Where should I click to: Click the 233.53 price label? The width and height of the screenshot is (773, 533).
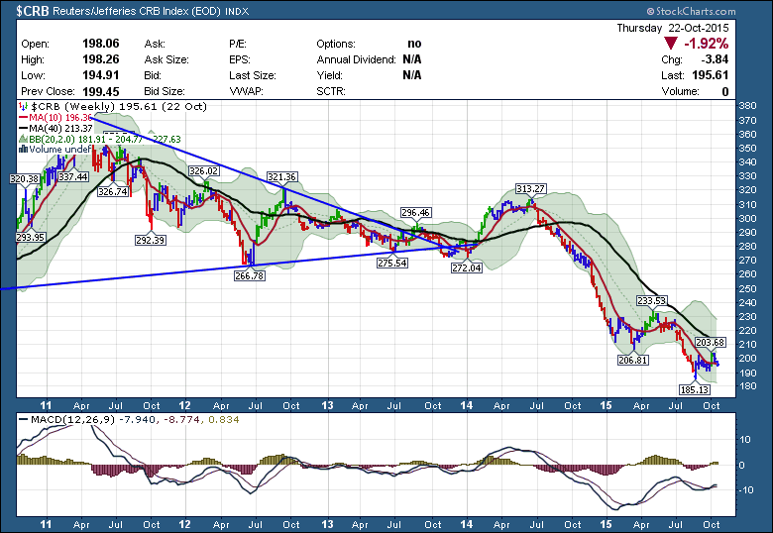(651, 300)
